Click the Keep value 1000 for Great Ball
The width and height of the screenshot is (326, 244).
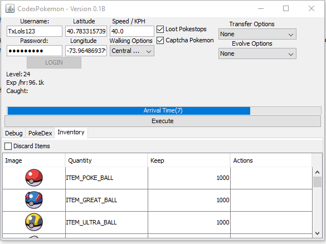(x=189, y=200)
